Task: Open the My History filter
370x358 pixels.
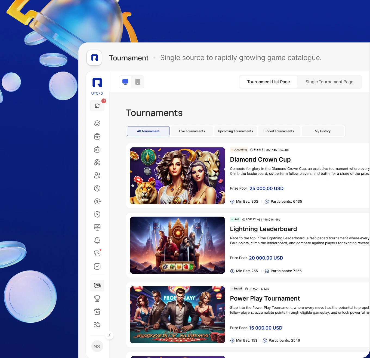Action: [x=323, y=131]
